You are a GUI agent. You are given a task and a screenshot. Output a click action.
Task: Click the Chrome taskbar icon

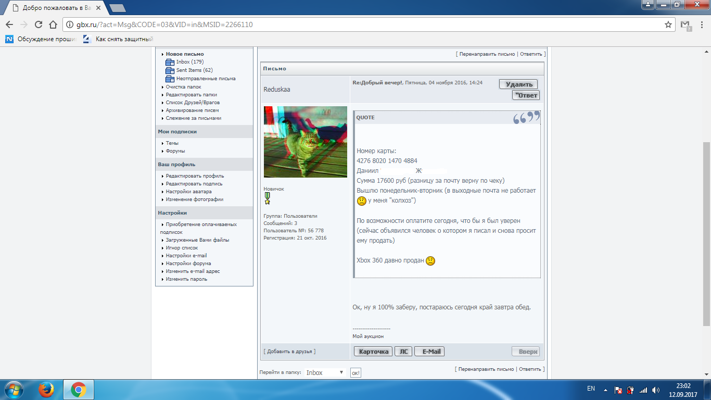79,390
